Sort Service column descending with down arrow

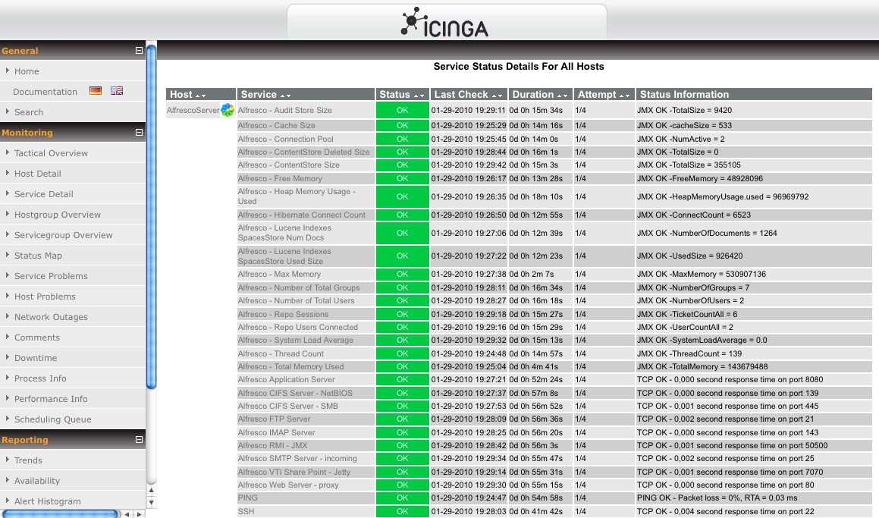(x=288, y=96)
